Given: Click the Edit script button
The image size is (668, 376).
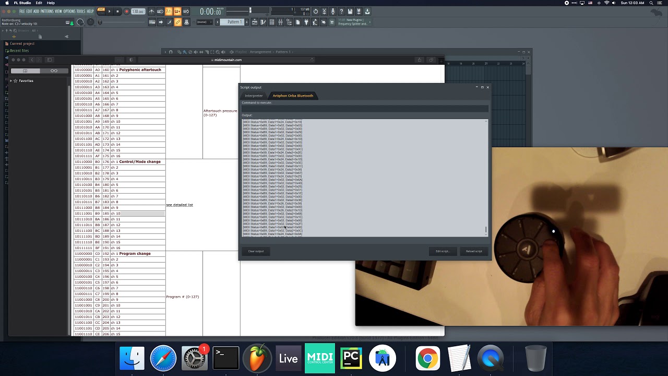Looking at the screenshot, I should click(443, 251).
